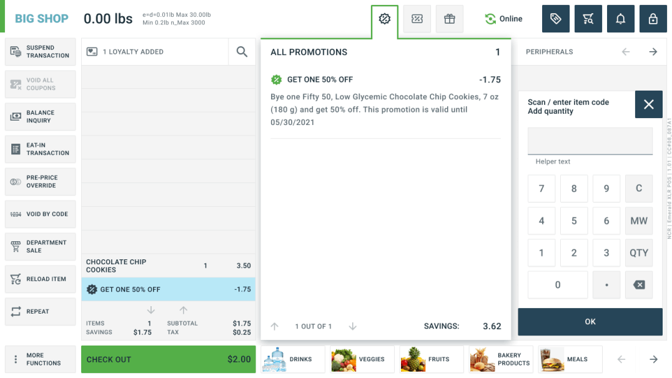Click the green Check Out button
The image size is (672, 378).
click(x=168, y=359)
